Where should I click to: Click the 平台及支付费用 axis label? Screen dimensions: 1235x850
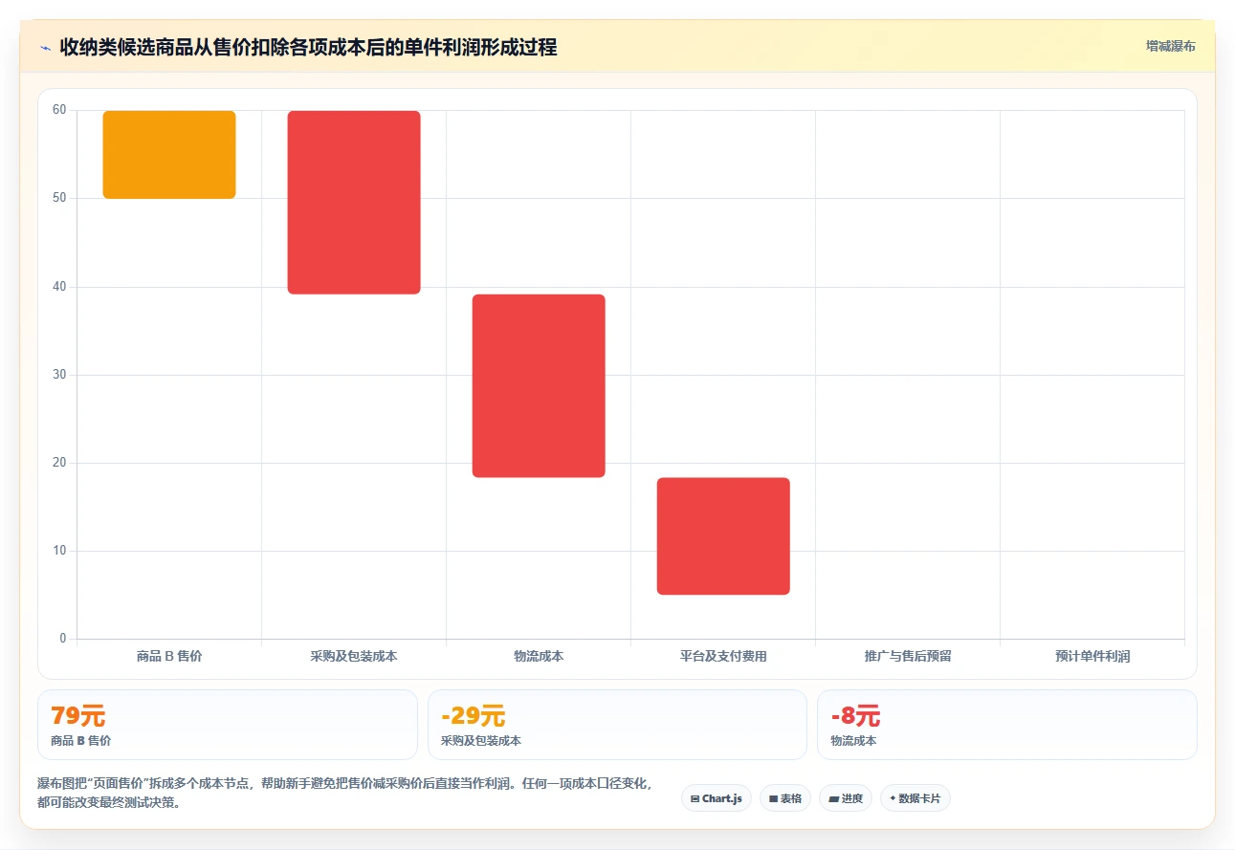(x=723, y=657)
